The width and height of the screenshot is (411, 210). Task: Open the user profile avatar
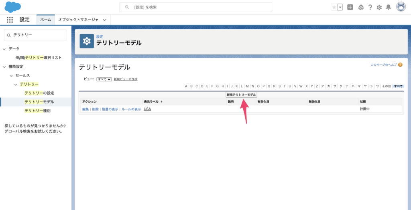click(x=401, y=7)
